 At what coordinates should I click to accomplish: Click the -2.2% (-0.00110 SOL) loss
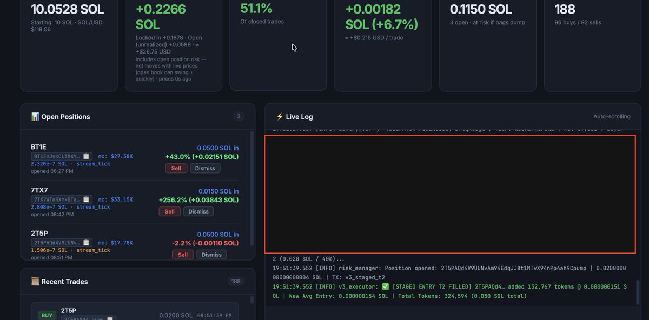[205, 243]
